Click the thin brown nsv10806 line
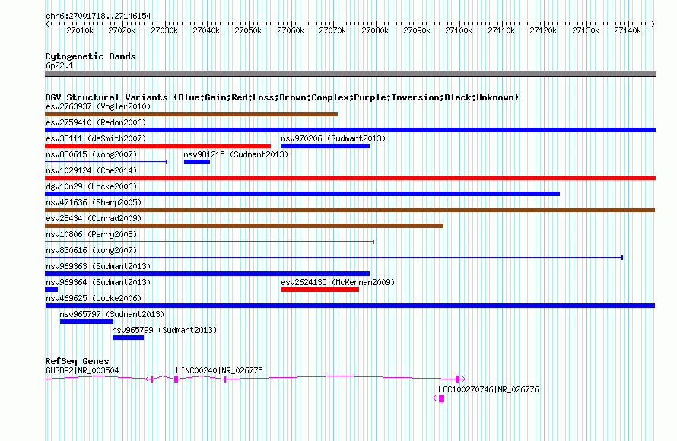The height and width of the screenshot is (441, 677). pos(209,242)
